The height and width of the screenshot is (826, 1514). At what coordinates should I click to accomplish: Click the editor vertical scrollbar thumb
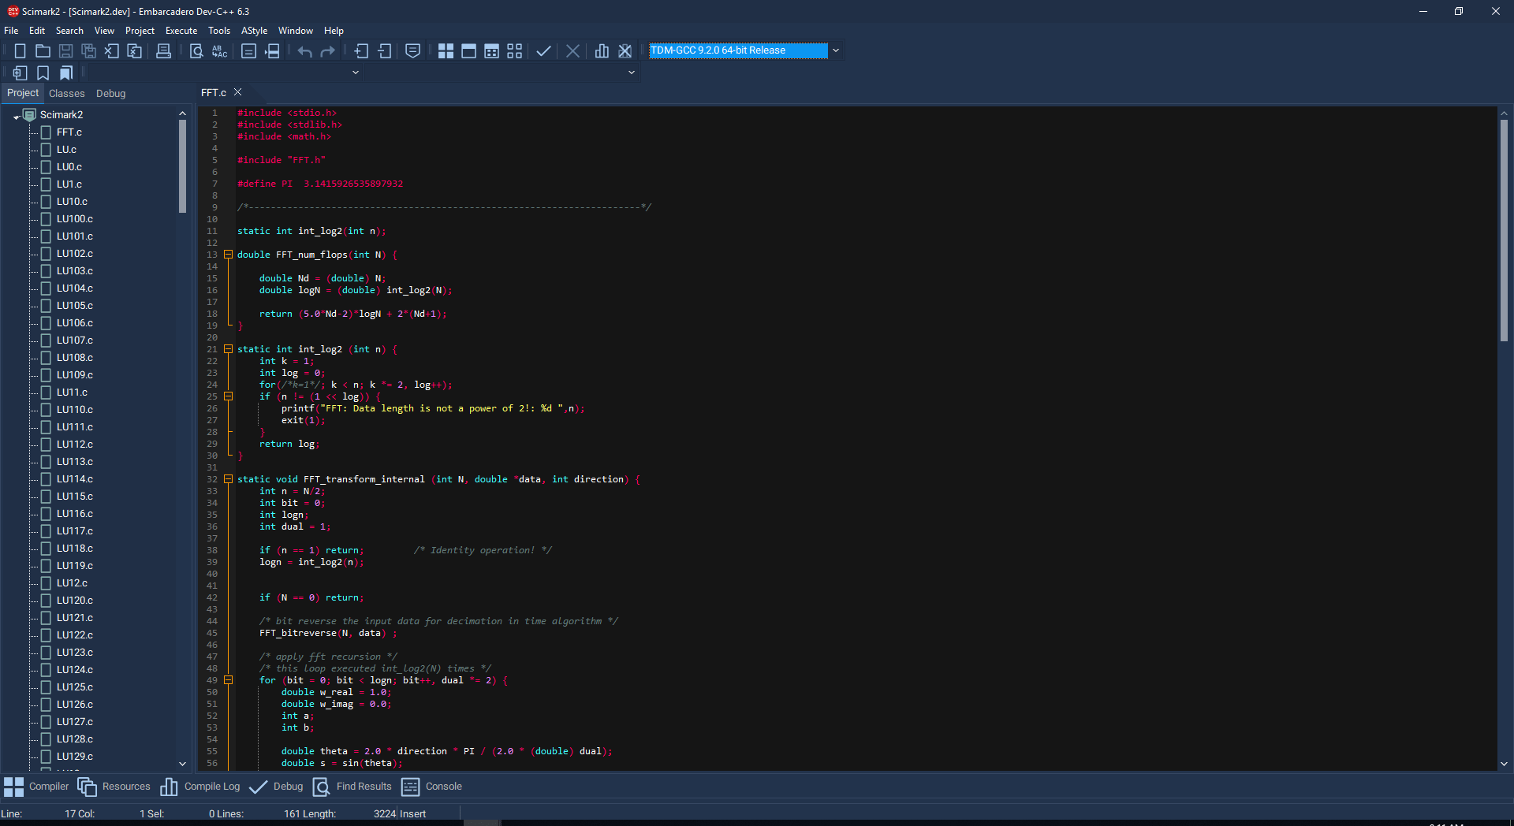1504,229
